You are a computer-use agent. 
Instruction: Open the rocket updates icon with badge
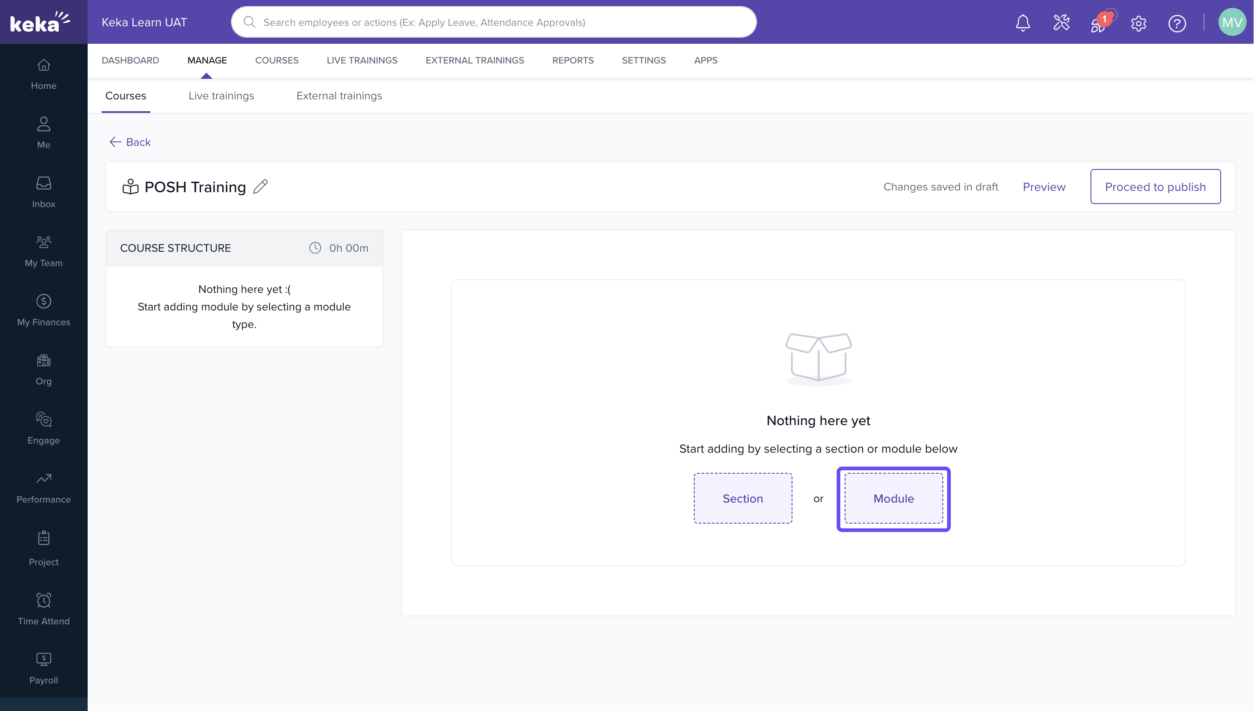(x=1098, y=24)
